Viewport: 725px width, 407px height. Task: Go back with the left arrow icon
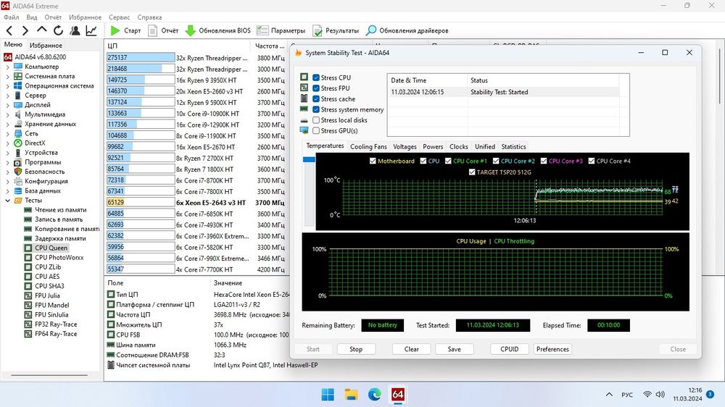pos(9,30)
